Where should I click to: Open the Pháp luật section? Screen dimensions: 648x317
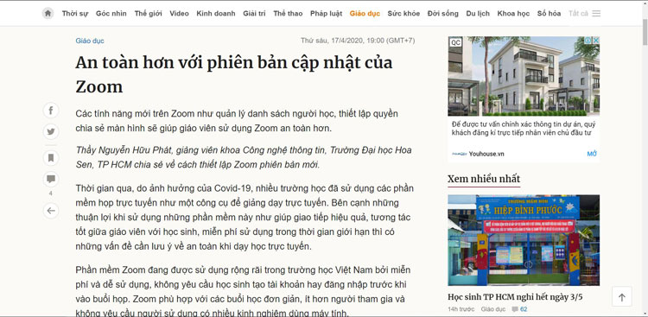click(x=326, y=13)
